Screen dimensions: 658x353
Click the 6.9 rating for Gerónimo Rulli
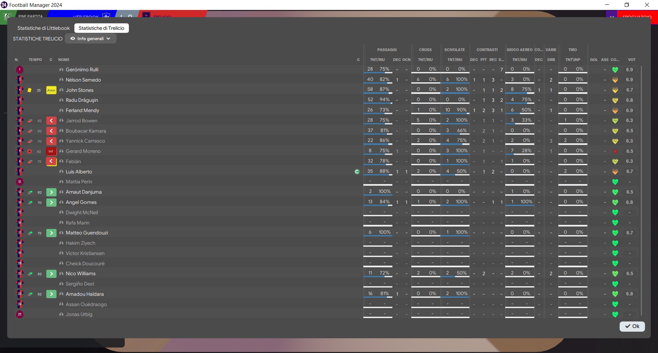(630, 70)
